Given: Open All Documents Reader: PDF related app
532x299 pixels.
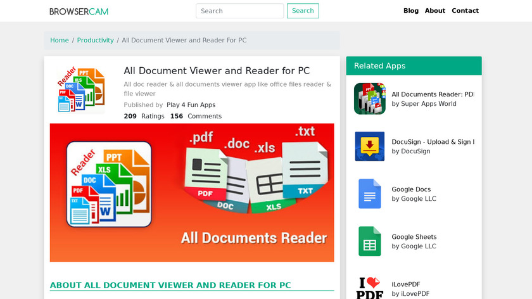Looking at the screenshot, I should pyautogui.click(x=433, y=94).
